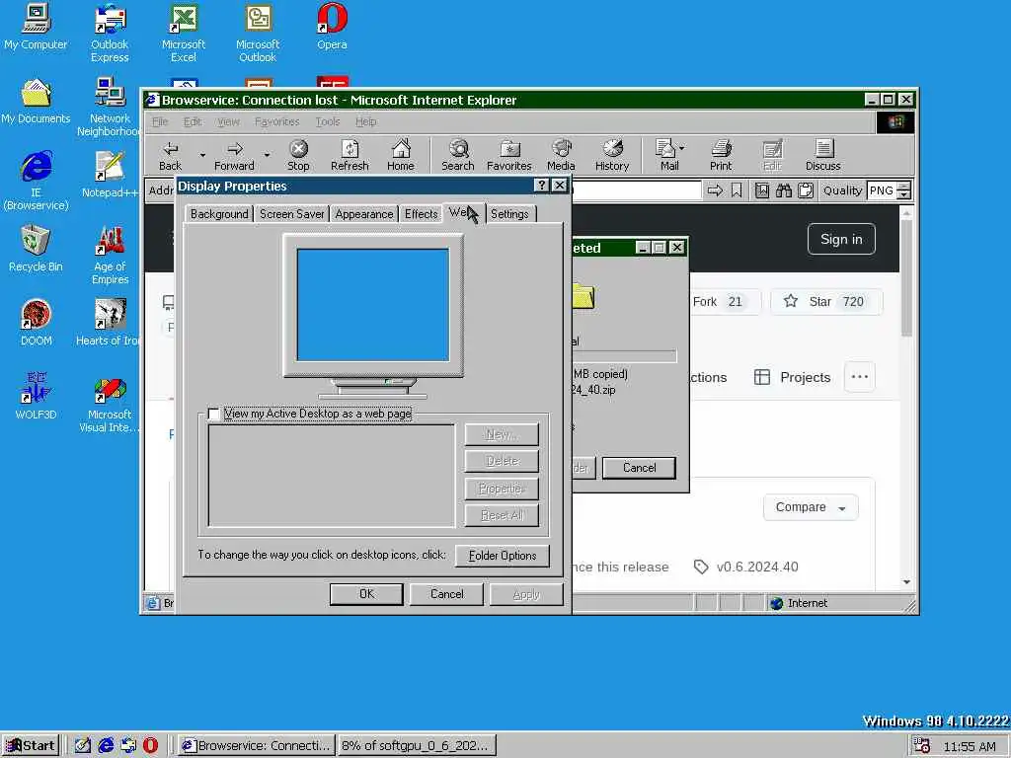Click the bookmark icon next to the Go arrow
Image resolution: width=1011 pixels, height=758 pixels.
point(737,190)
